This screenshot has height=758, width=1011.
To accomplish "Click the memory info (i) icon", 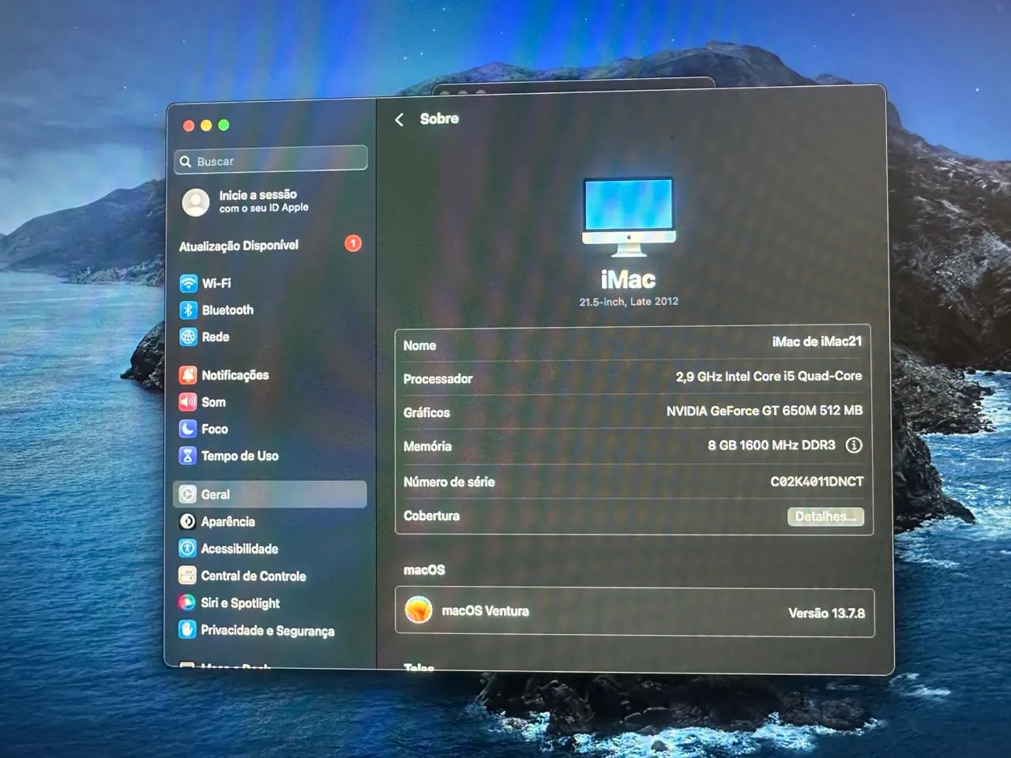I will [854, 445].
